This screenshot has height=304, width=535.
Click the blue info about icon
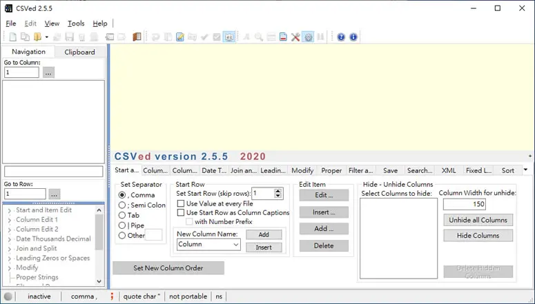click(x=353, y=37)
